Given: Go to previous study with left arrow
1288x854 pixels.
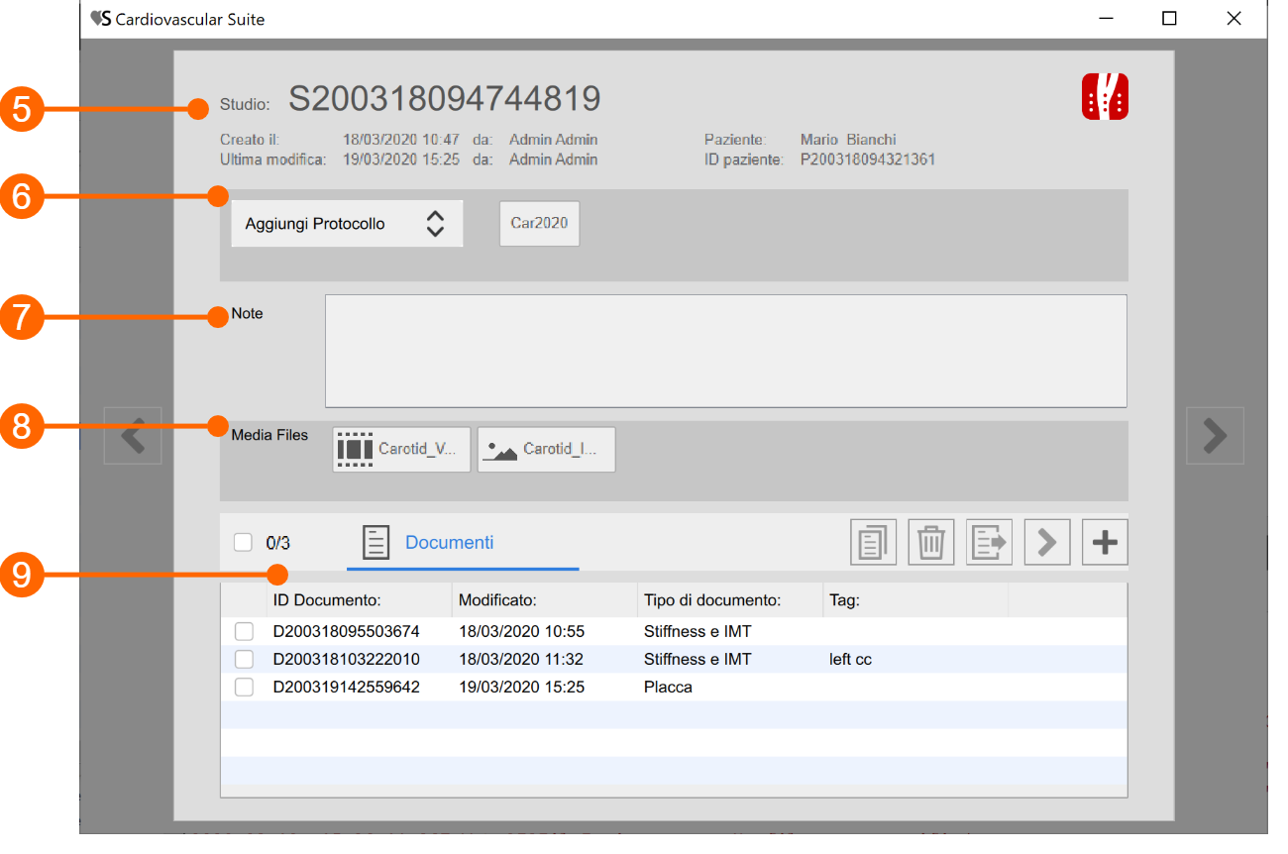Looking at the screenshot, I should 133,435.
